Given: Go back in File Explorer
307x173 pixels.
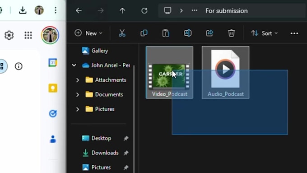Looking at the screenshot, I should pyautogui.click(x=79, y=10).
